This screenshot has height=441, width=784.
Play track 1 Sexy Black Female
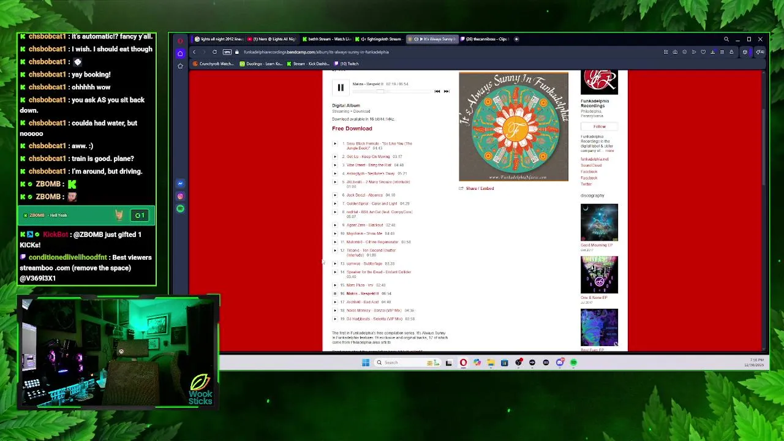(x=335, y=144)
